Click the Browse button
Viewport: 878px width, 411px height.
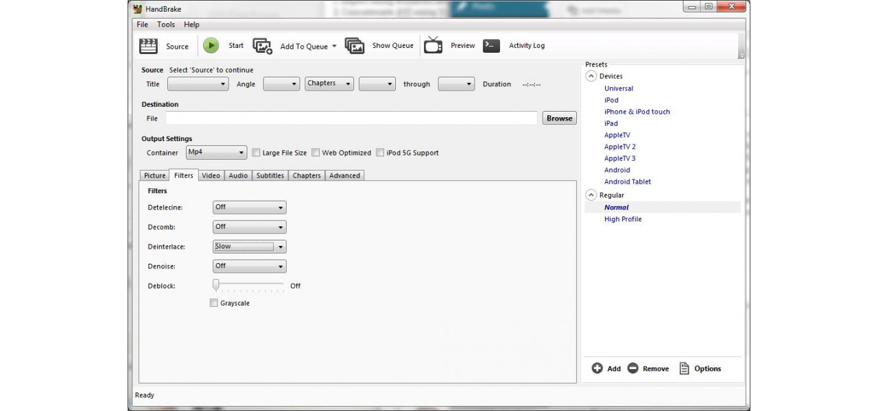559,119
